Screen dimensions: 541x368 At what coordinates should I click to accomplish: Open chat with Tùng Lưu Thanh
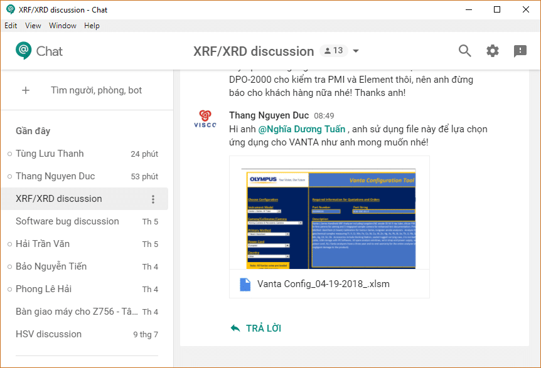coord(50,154)
